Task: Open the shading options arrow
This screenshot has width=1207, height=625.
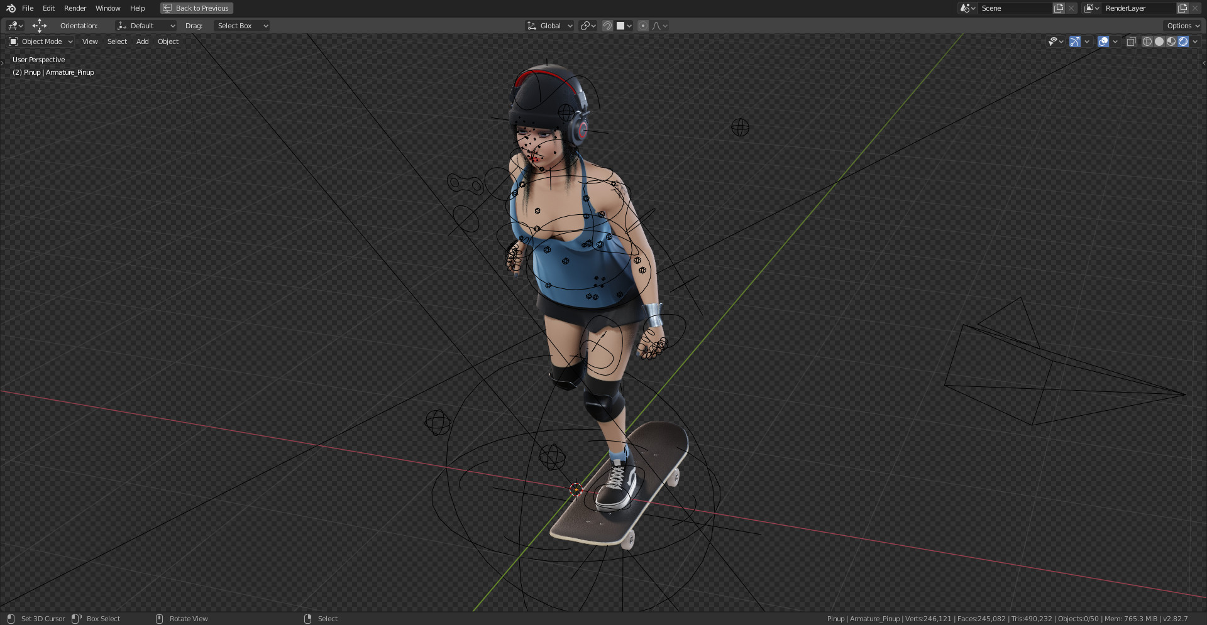Action: click(1195, 41)
